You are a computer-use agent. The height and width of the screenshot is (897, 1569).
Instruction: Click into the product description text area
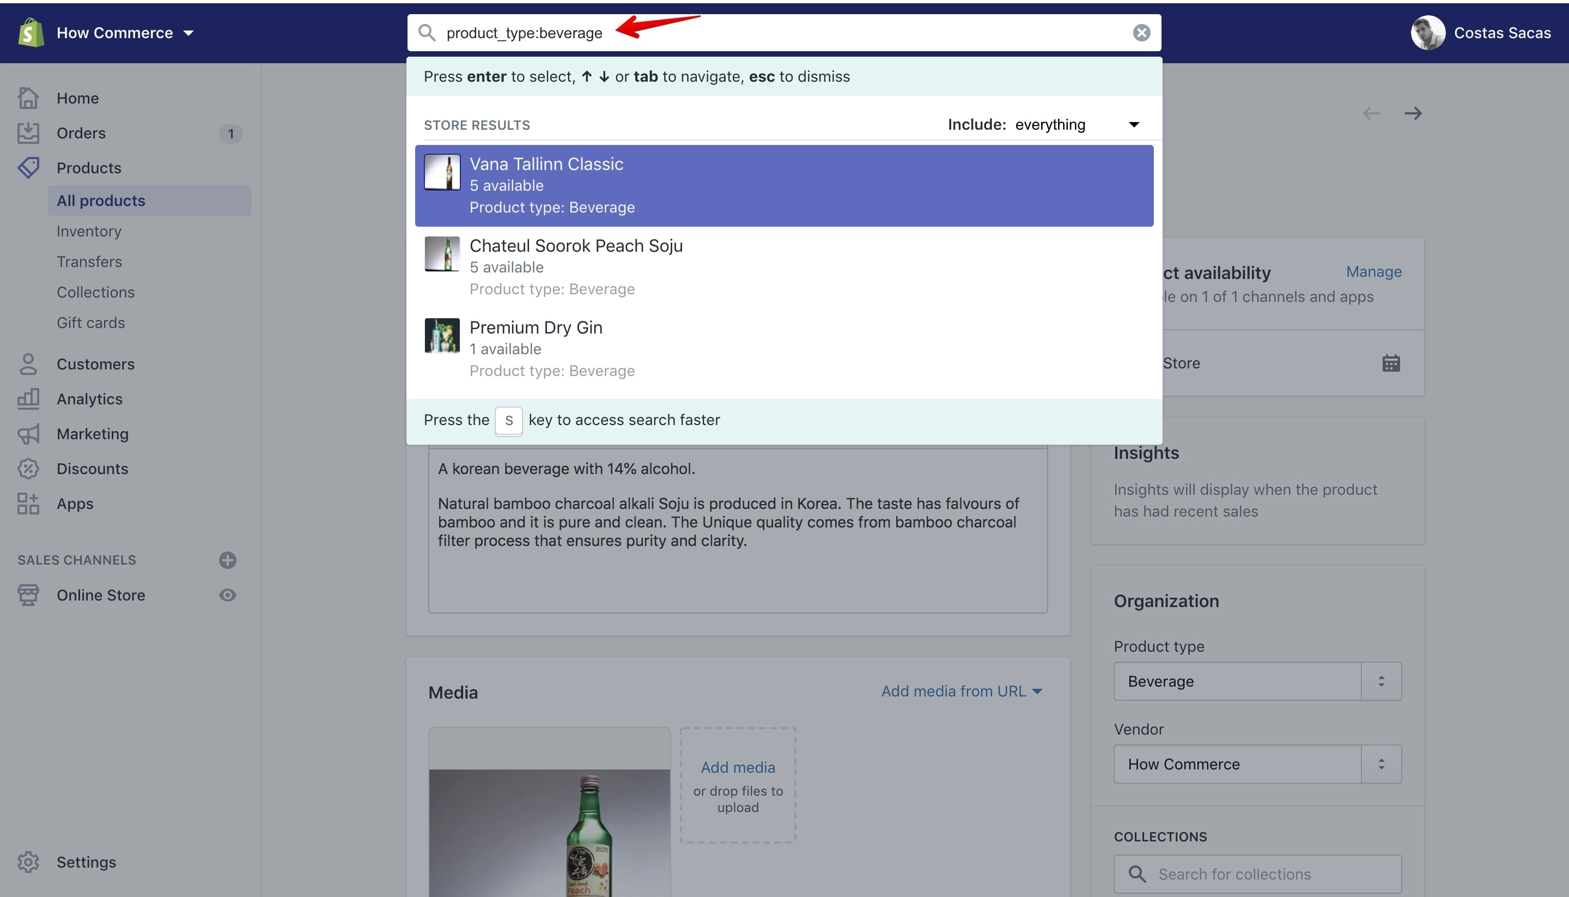coord(738,530)
